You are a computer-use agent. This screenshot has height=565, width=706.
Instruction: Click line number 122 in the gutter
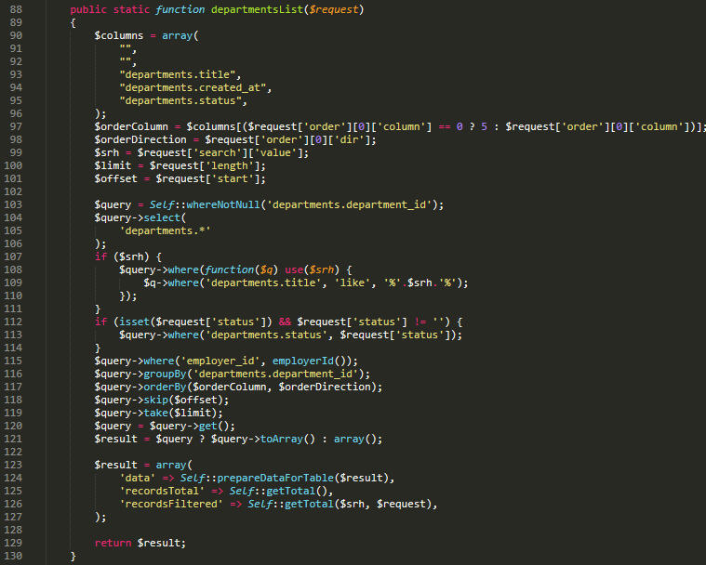pos(13,452)
